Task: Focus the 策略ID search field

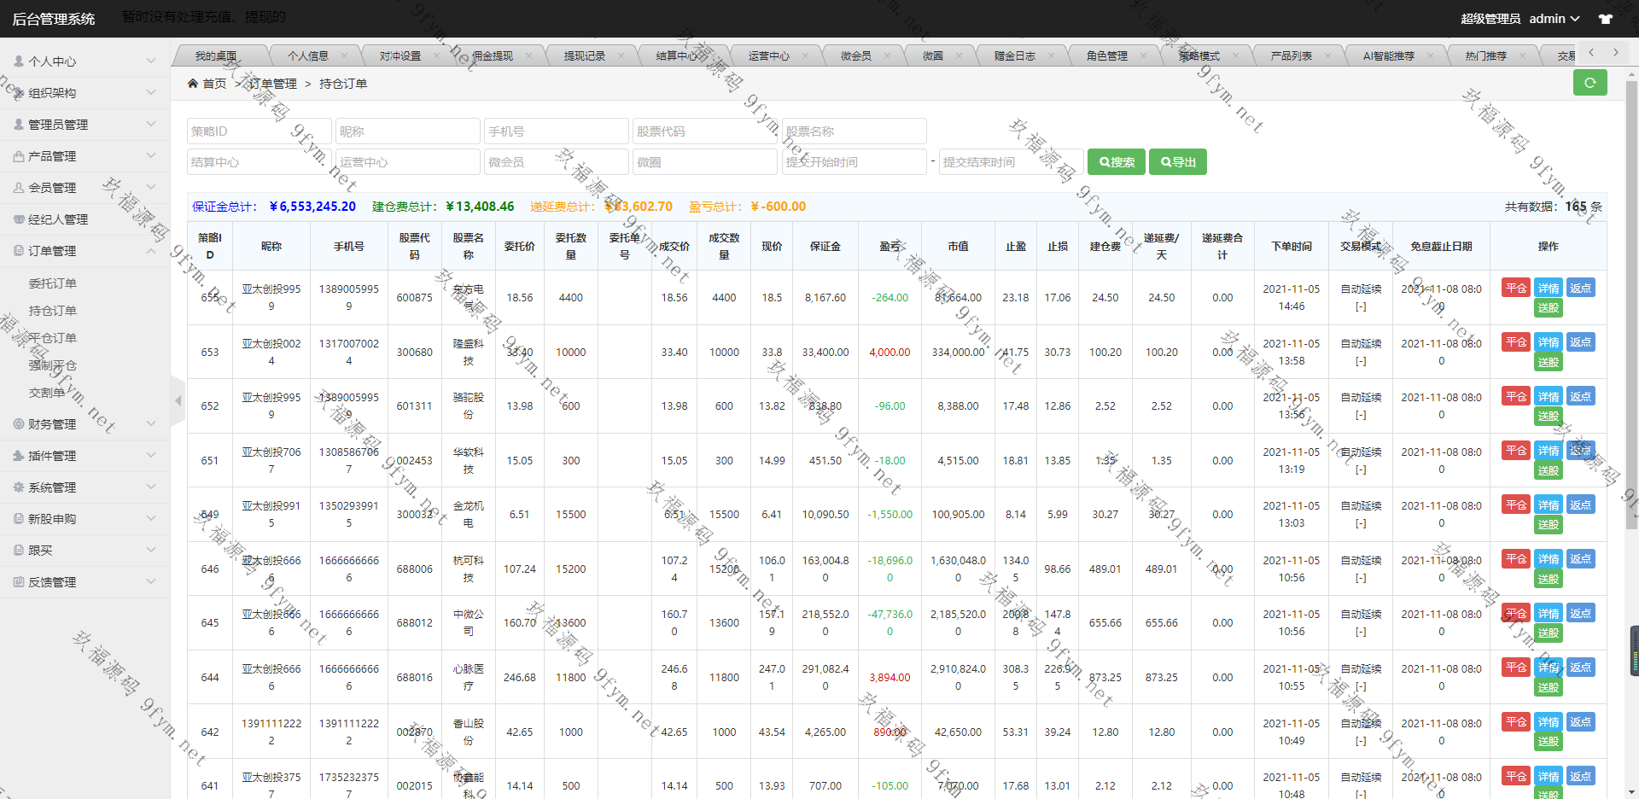Action: click(260, 131)
